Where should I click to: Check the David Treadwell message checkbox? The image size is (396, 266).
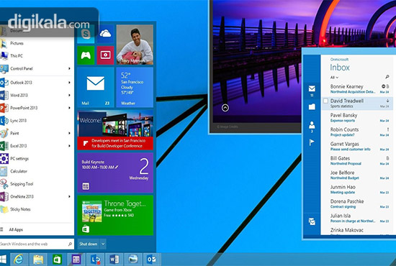(x=325, y=101)
